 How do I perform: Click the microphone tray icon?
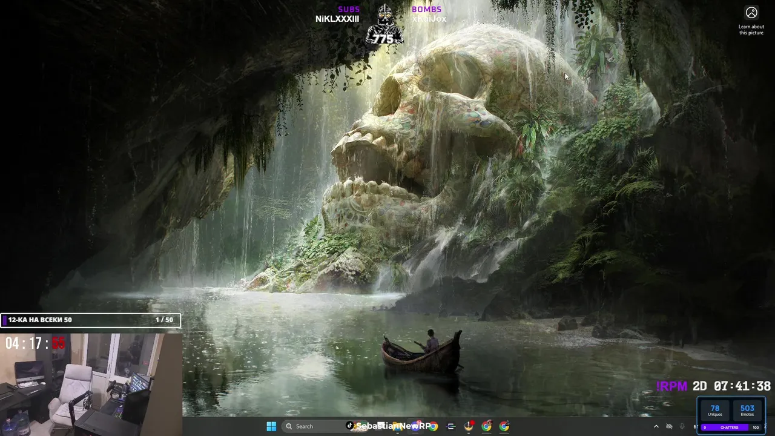[x=682, y=426]
